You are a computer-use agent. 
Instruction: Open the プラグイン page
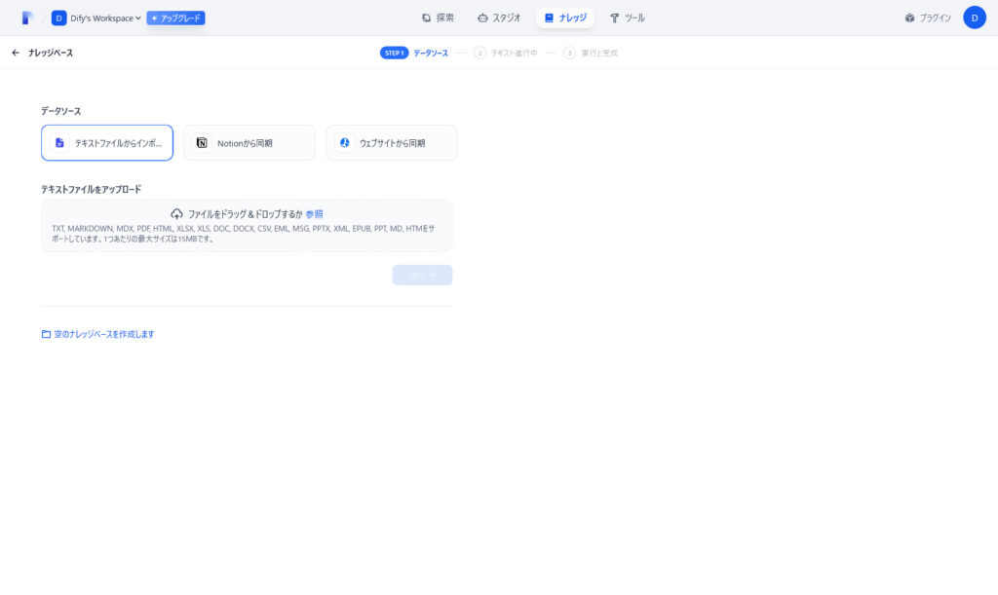tap(927, 18)
